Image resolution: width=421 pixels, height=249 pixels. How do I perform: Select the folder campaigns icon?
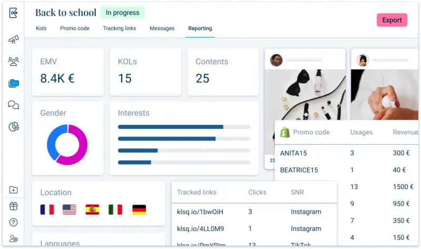pyautogui.click(x=14, y=83)
